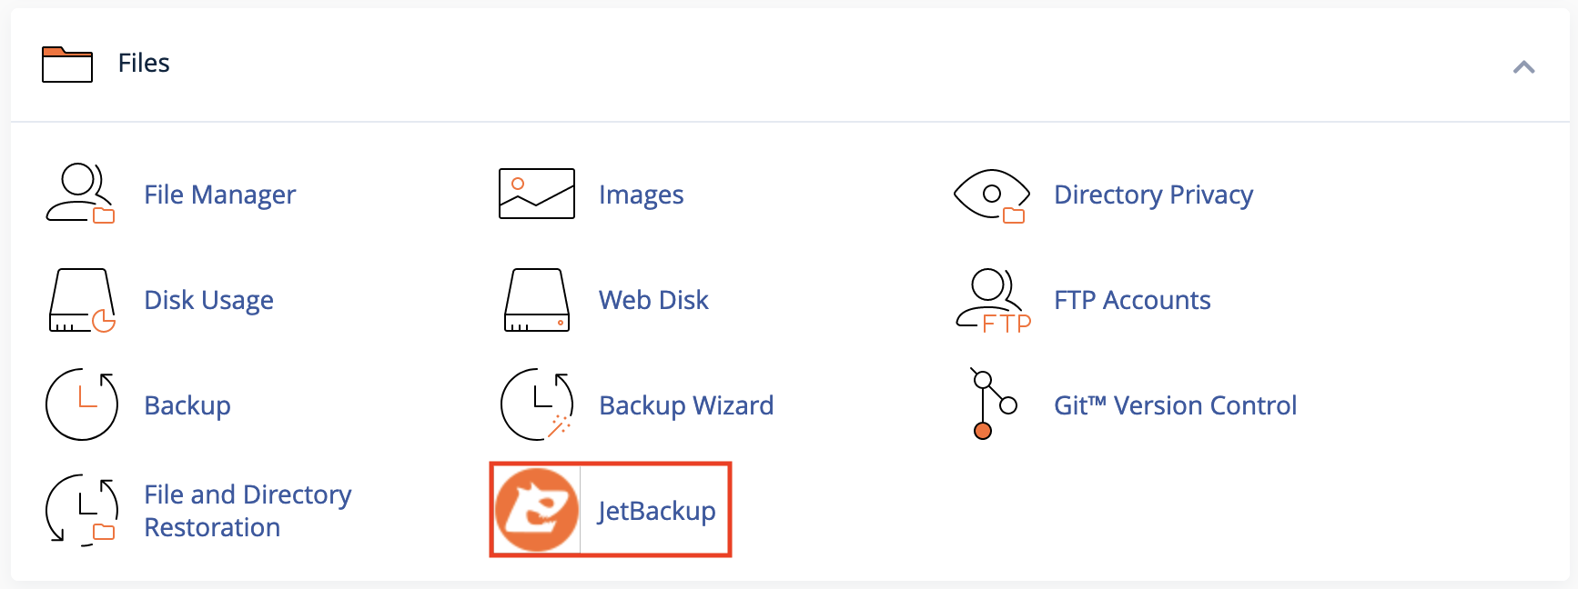
Task: Click the Files section folder icon
Action: [x=67, y=65]
